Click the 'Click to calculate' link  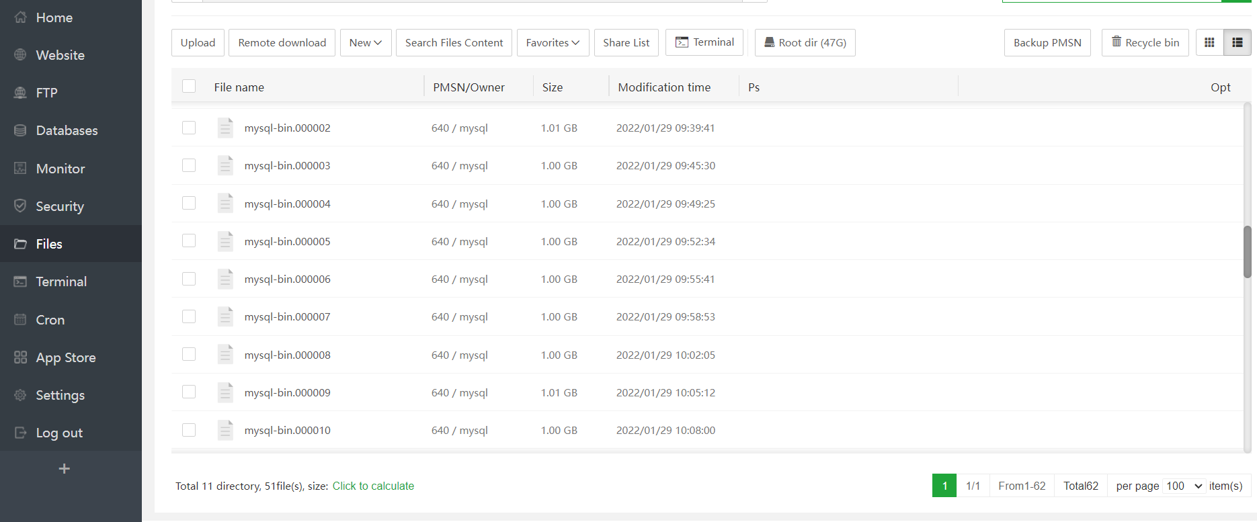point(373,486)
